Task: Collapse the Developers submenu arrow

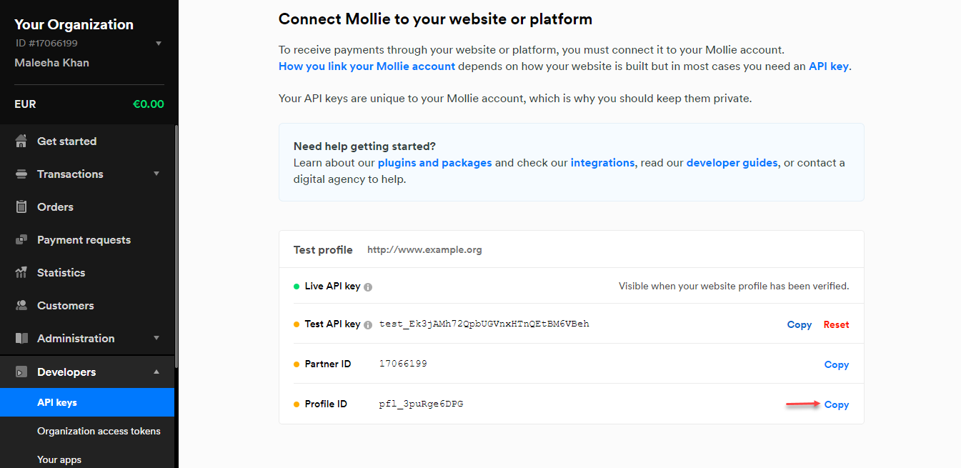Action: pos(156,372)
